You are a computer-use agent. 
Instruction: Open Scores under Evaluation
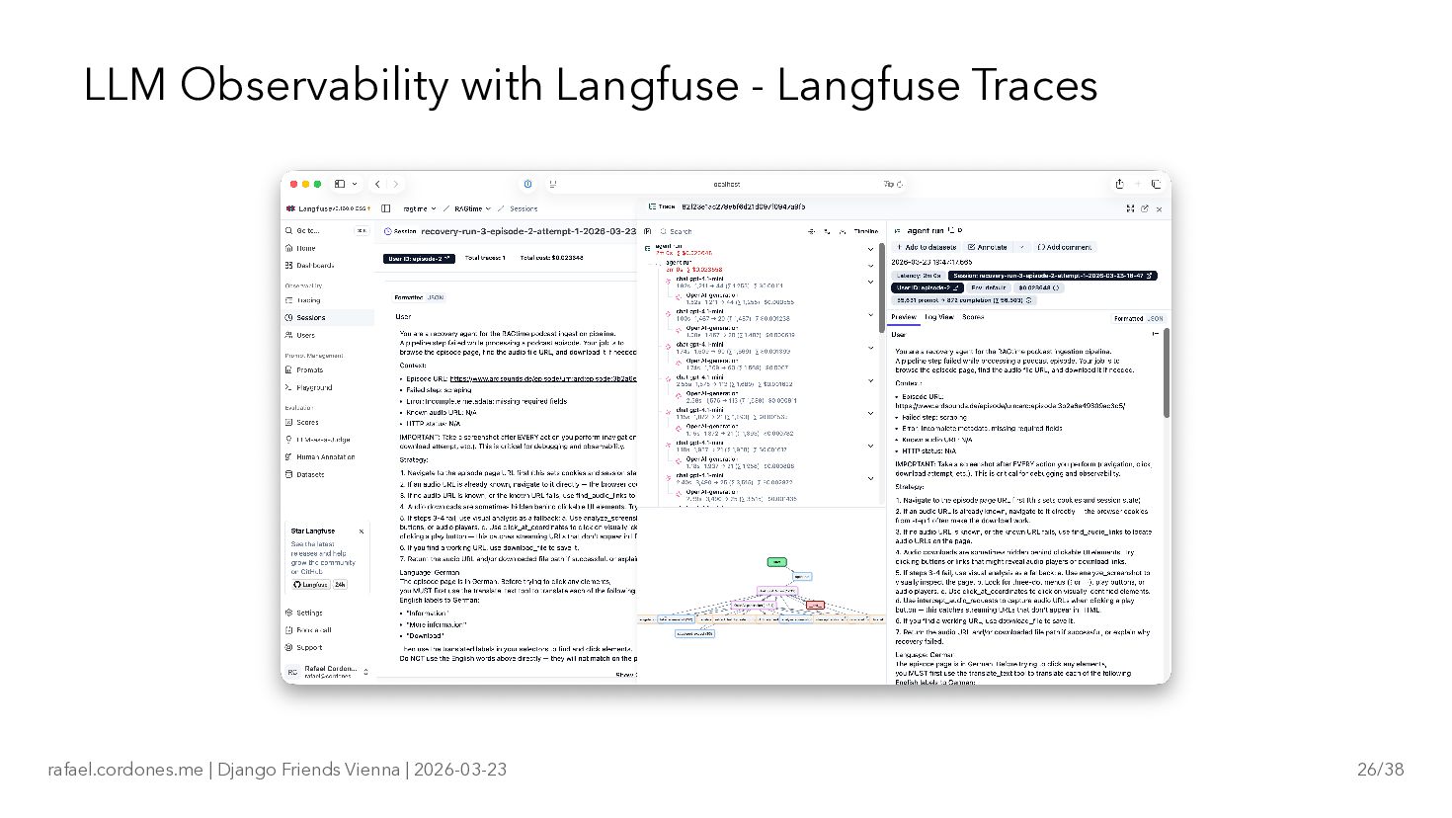point(307,423)
